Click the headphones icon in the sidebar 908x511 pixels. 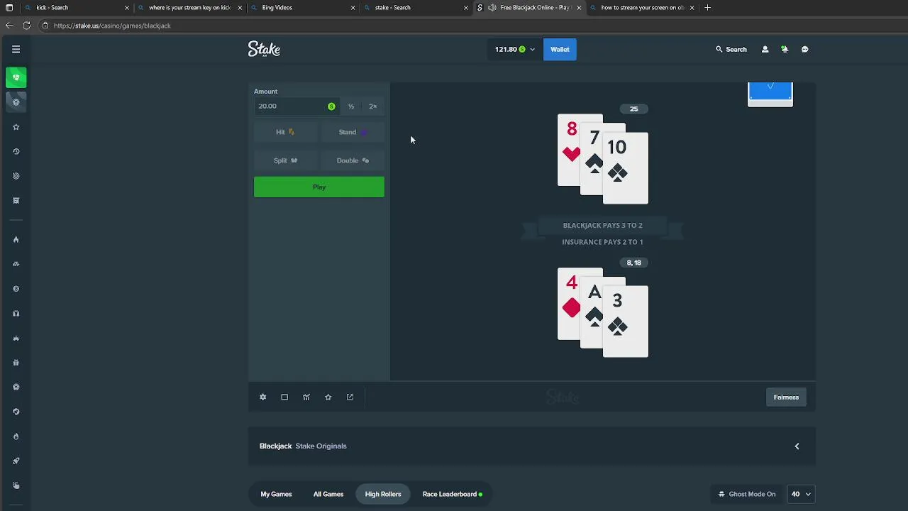(16, 314)
